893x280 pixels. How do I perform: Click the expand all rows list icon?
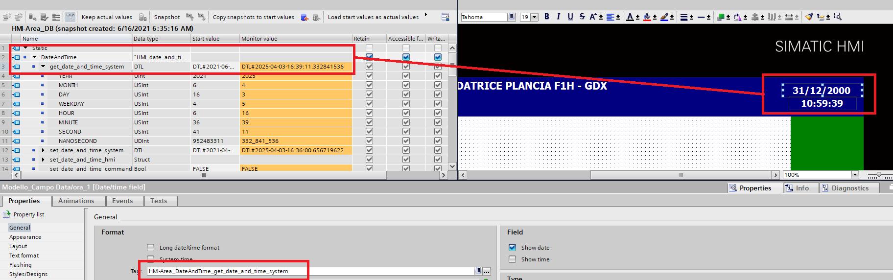click(56, 17)
